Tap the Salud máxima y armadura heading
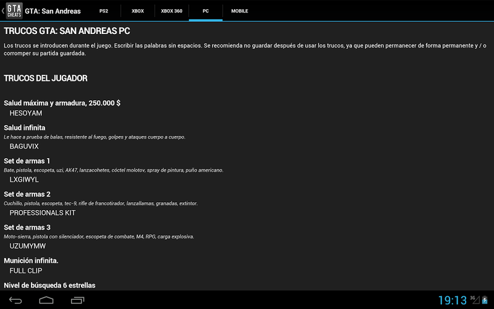Screen dimensions: 494x309 click(x=62, y=103)
